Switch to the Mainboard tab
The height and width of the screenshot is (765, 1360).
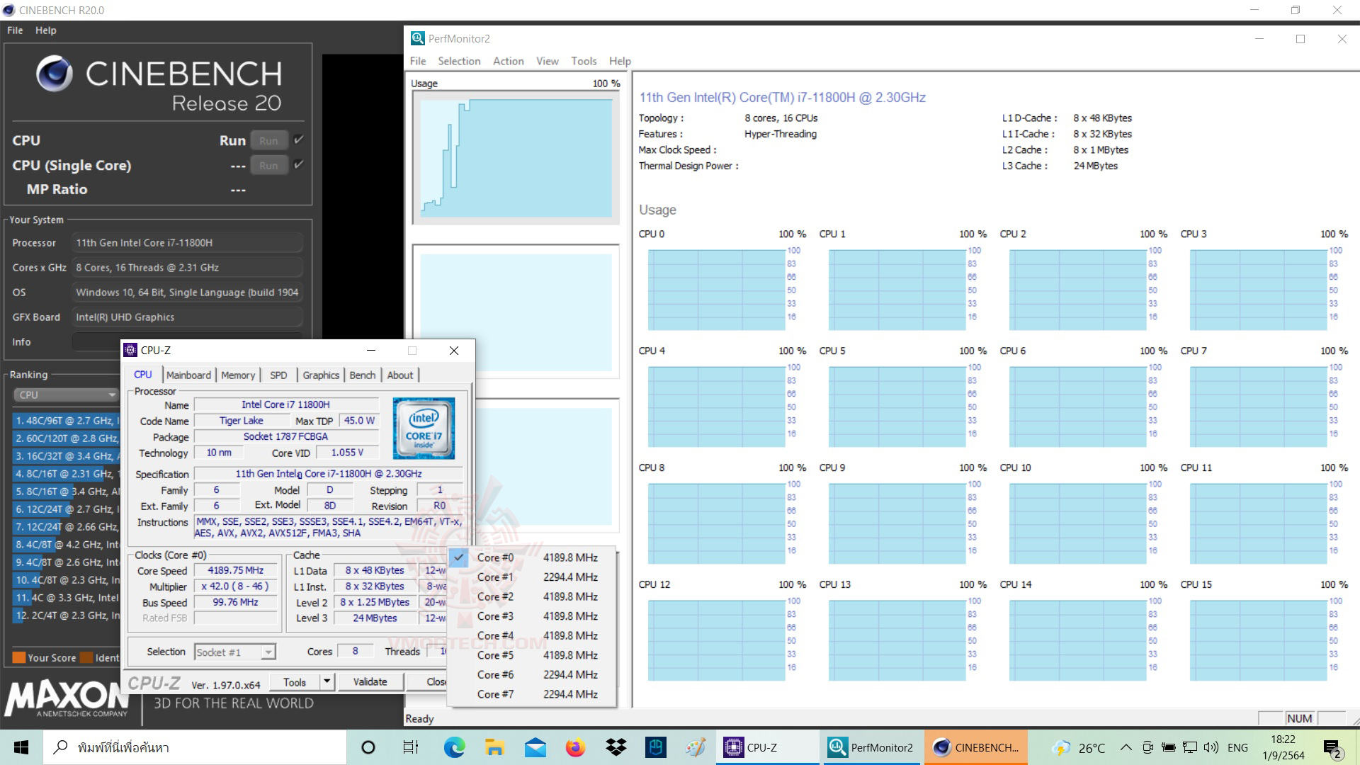coord(188,375)
